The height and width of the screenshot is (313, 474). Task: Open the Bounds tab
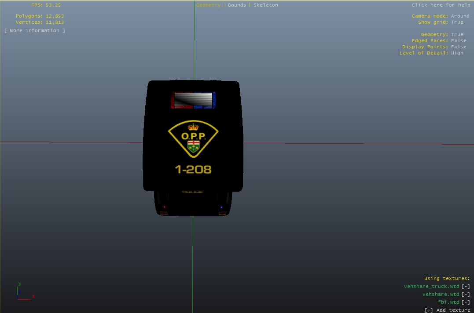pos(237,5)
